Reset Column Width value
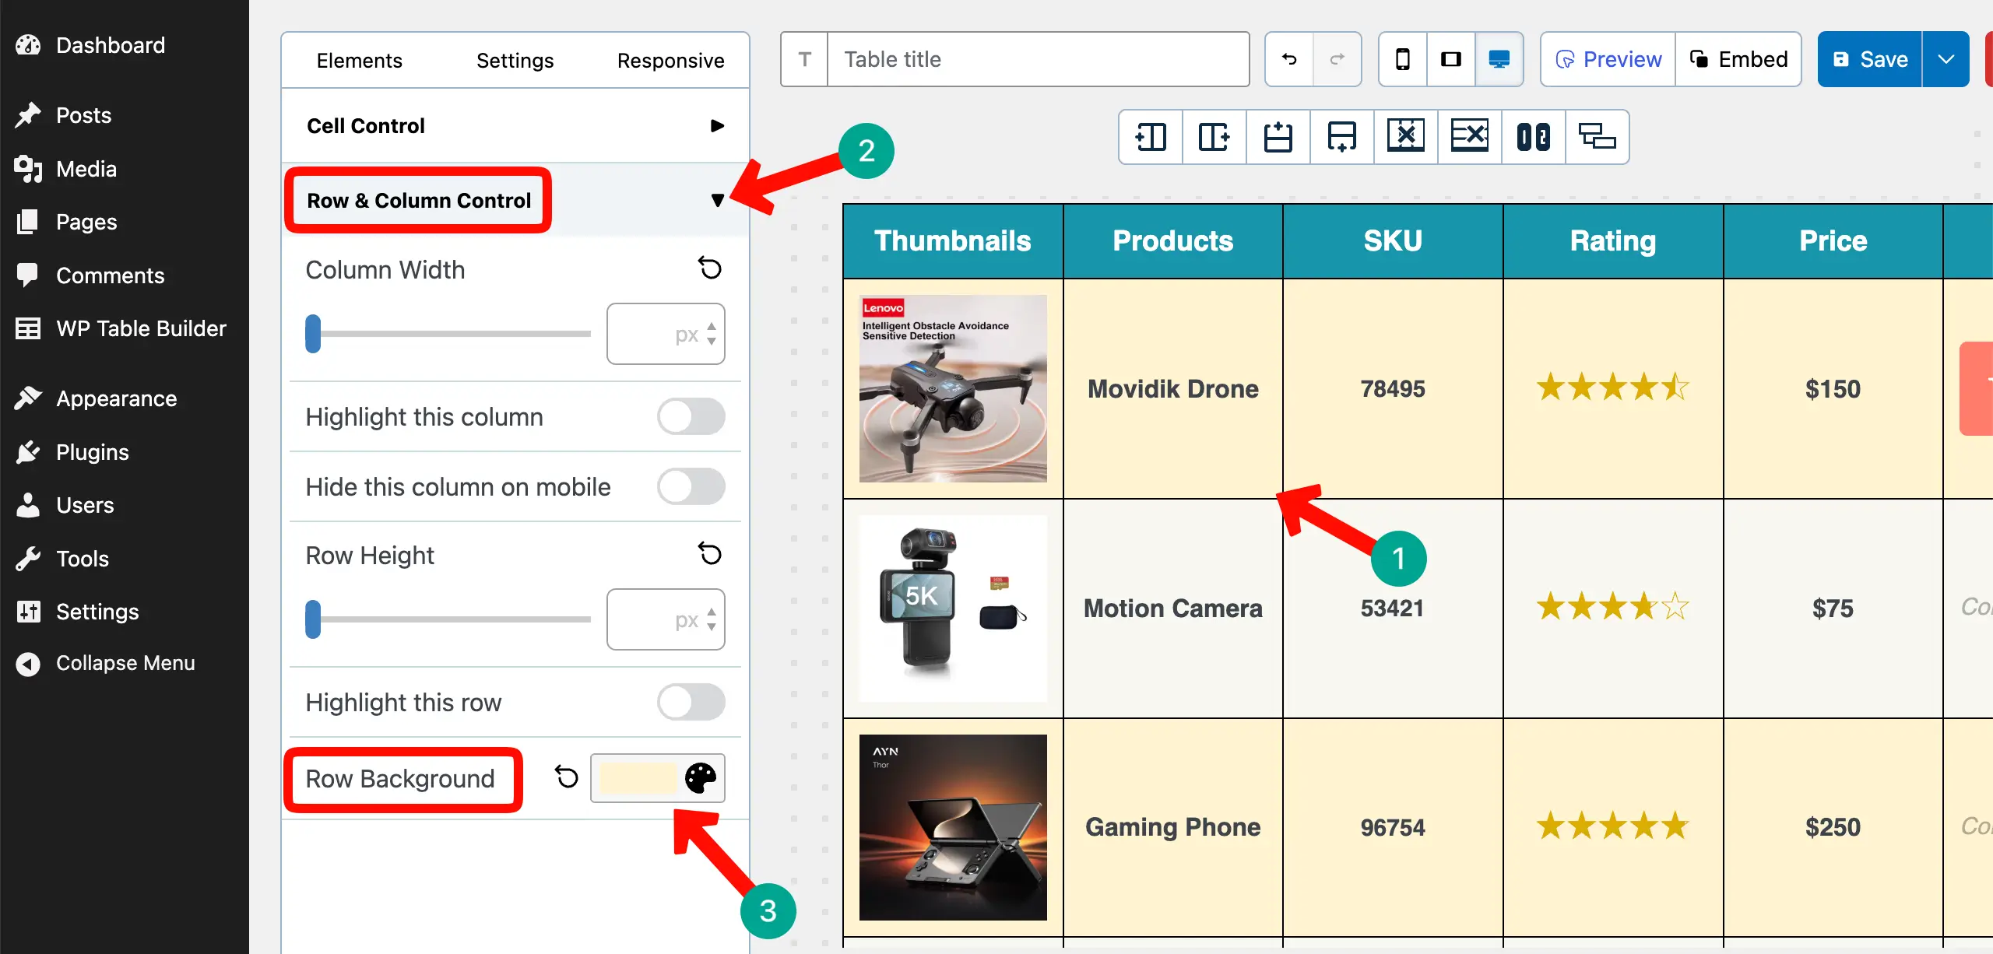The image size is (1993, 954). 709,268
